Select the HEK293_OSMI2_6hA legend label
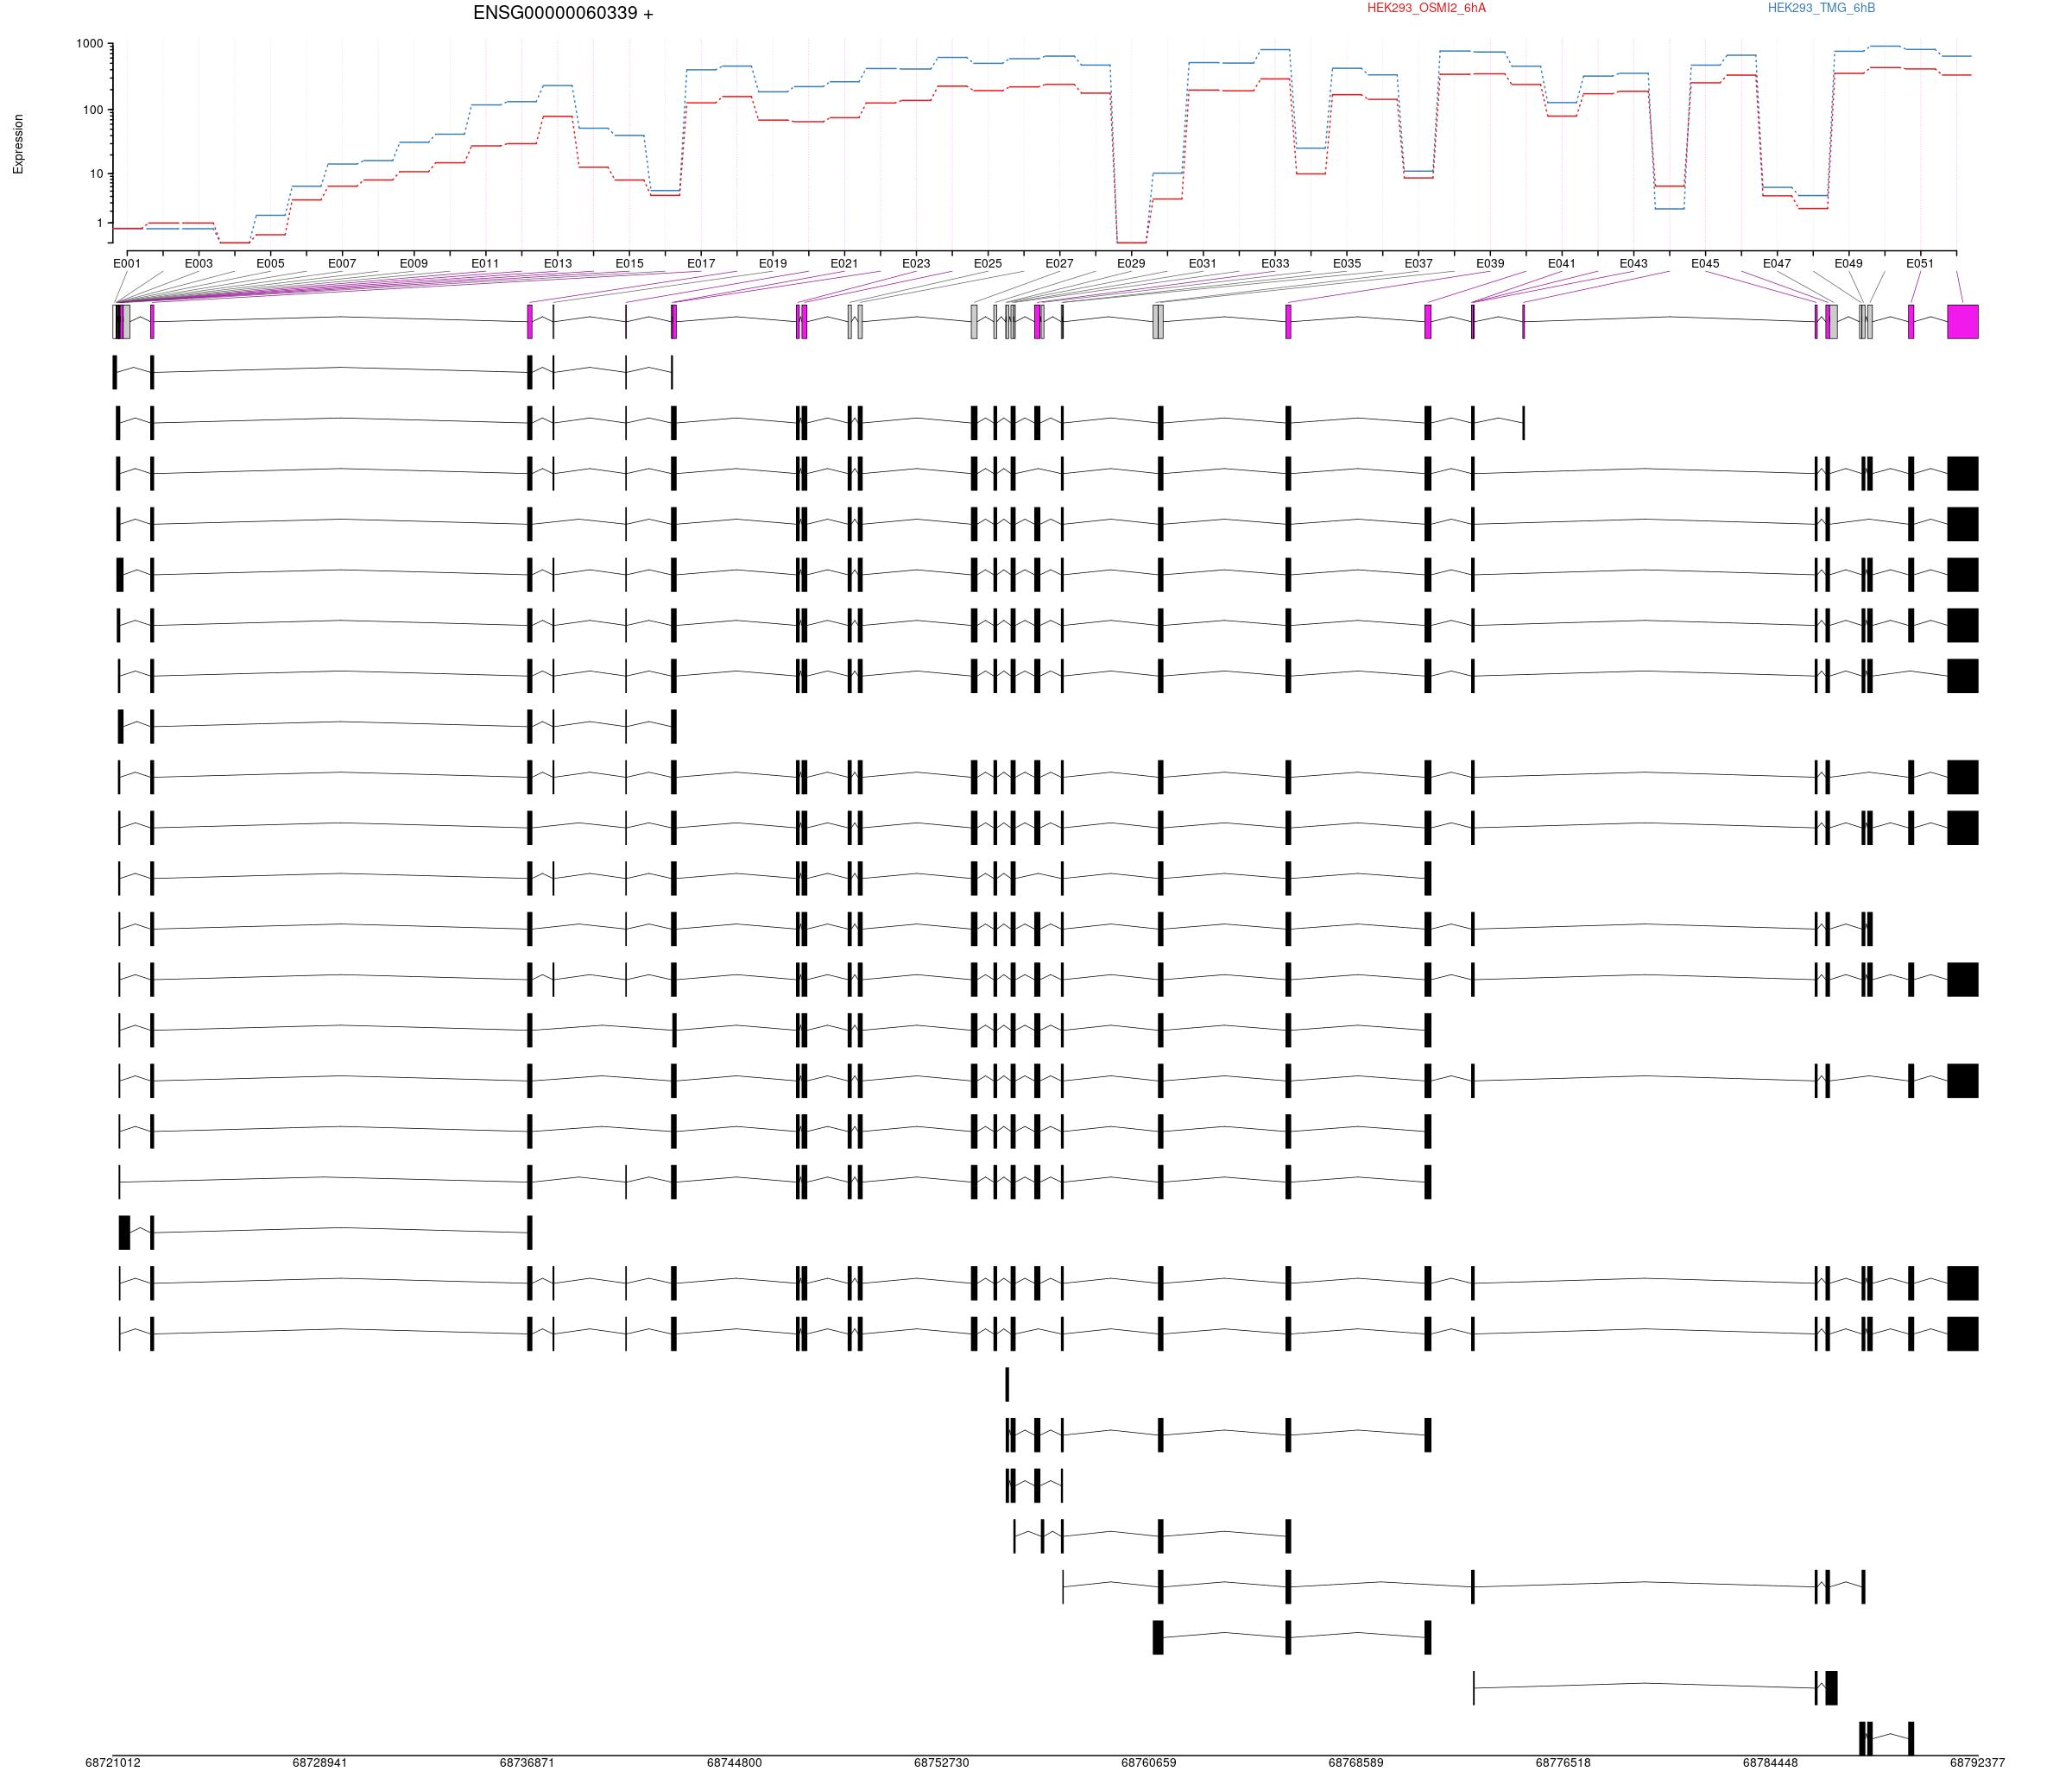This screenshot has height=1778, width=2072. click(x=1426, y=8)
